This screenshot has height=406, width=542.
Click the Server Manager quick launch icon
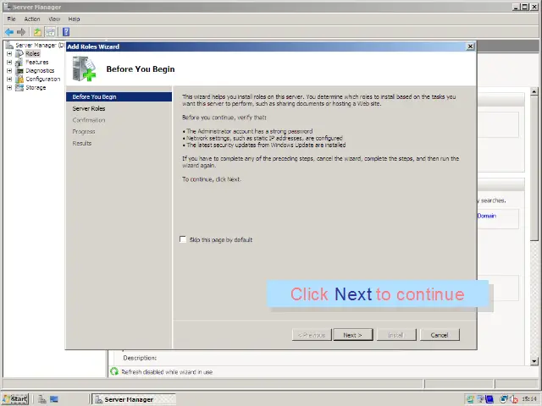point(42,399)
